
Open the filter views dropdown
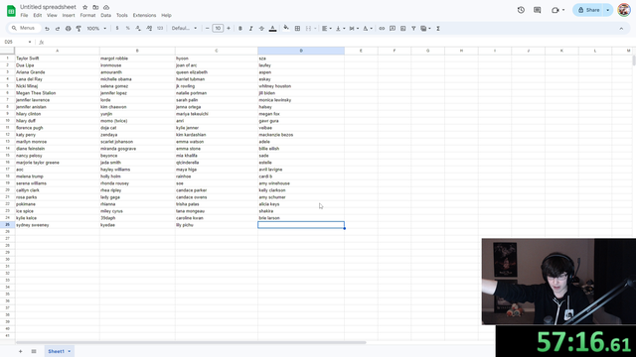pyautogui.click(x=425, y=29)
